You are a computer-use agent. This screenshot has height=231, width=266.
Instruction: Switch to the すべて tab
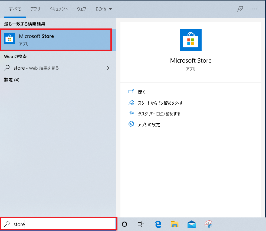coord(15,9)
